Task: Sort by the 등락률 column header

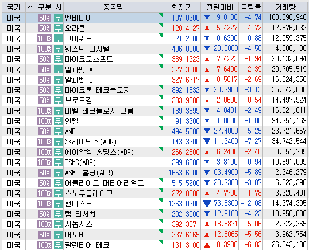Action: [251, 7]
